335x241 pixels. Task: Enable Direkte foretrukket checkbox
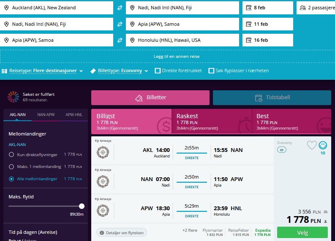[x=158, y=70]
